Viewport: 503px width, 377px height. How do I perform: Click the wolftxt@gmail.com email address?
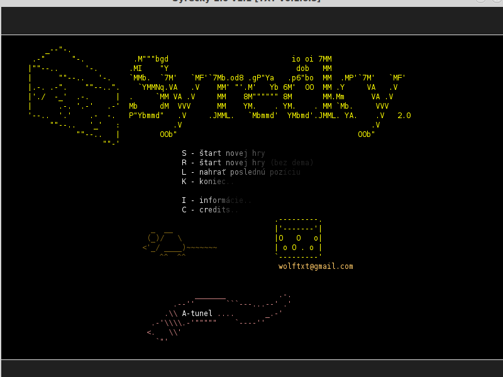click(x=316, y=266)
